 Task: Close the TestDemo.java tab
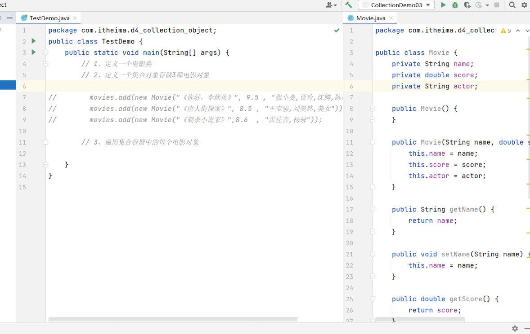[x=75, y=18]
